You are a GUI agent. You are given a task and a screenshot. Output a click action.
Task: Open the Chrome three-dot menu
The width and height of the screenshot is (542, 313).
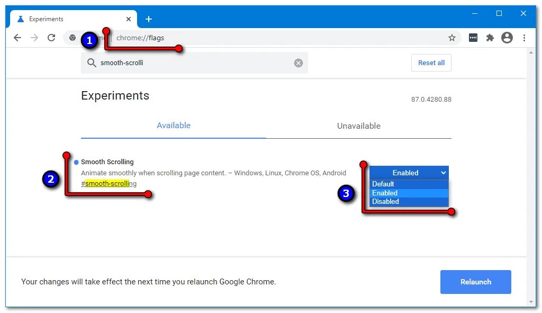[x=524, y=38]
